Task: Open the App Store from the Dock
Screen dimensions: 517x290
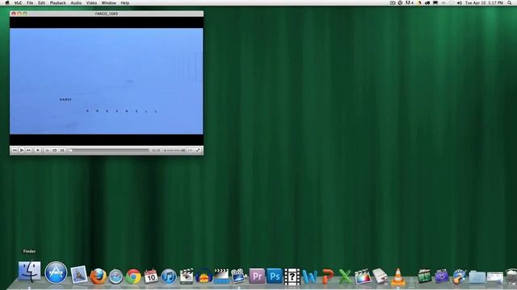Action: [56, 272]
